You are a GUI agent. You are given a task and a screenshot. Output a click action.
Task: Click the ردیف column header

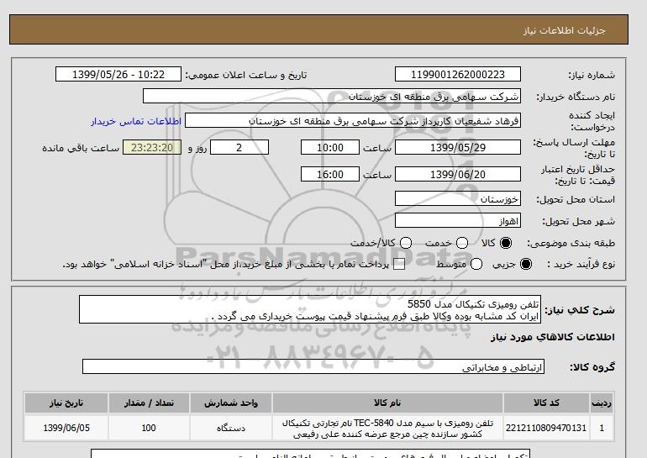[602, 403]
